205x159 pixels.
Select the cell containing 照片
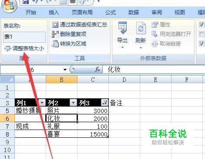point(61,110)
